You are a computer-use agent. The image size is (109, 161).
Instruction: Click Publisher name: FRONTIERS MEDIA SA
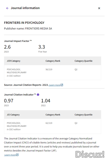pyautogui.click(x=28, y=28)
